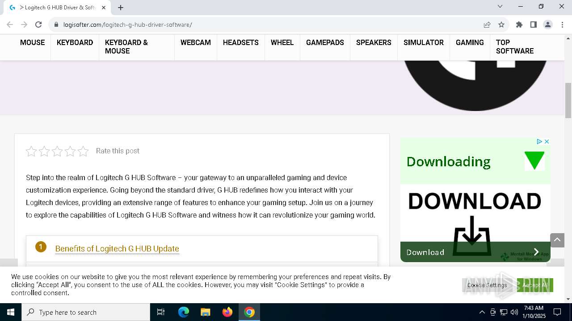Select the third rating star
The image size is (572, 321).
coord(57,151)
